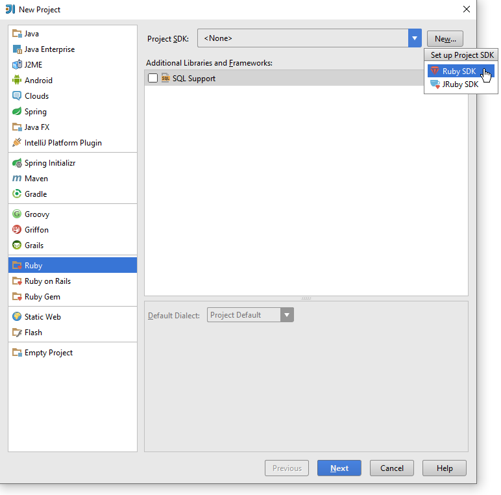Viewport: 501px width, 495px height.
Task: Click the panel splitter grip handle
Action: pos(306,298)
